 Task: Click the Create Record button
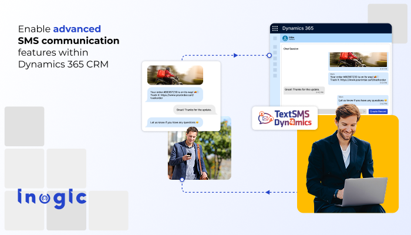tap(378, 112)
